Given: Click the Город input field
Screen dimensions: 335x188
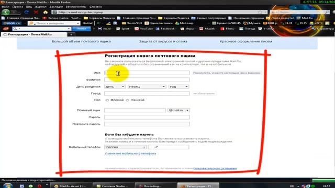Looking at the screenshot, I should pyautogui.click(x=147, y=93).
